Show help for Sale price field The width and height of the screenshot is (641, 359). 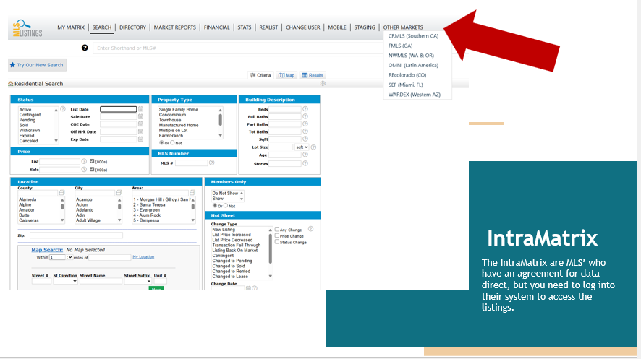pyautogui.click(x=84, y=169)
